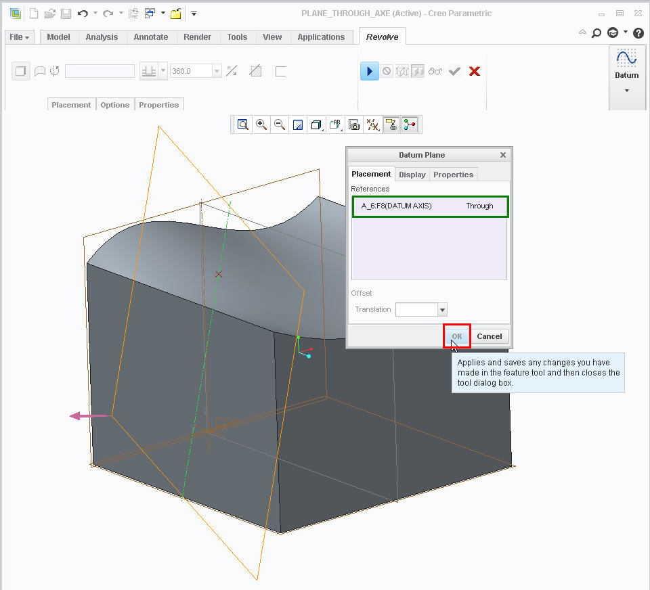Click OK in the Datum Plane dialog
This screenshot has width=650, height=590.
[x=457, y=336]
